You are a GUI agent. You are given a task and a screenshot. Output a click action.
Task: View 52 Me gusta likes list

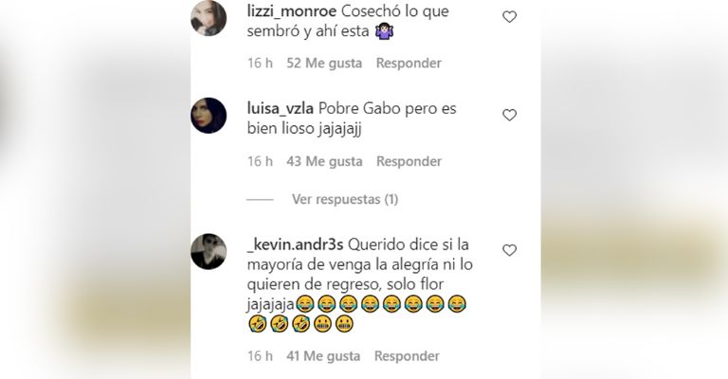[x=324, y=63]
